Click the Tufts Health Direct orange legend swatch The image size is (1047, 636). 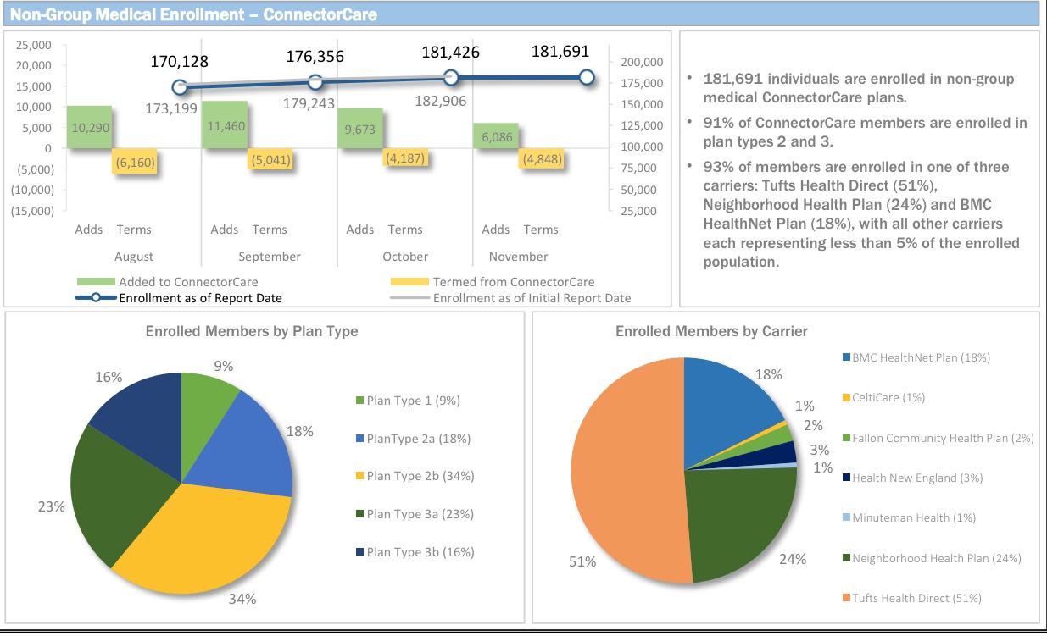click(x=845, y=599)
